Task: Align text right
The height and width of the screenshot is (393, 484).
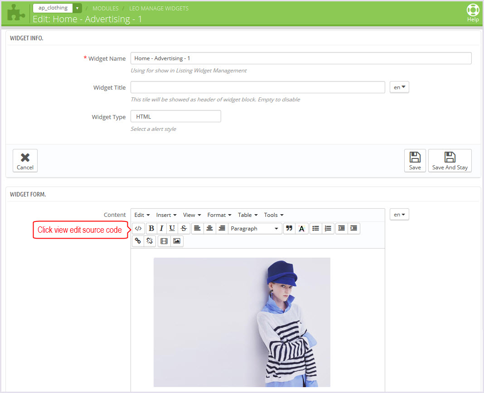Action: point(222,229)
